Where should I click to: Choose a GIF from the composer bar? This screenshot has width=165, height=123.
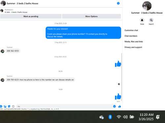point(13,106)
